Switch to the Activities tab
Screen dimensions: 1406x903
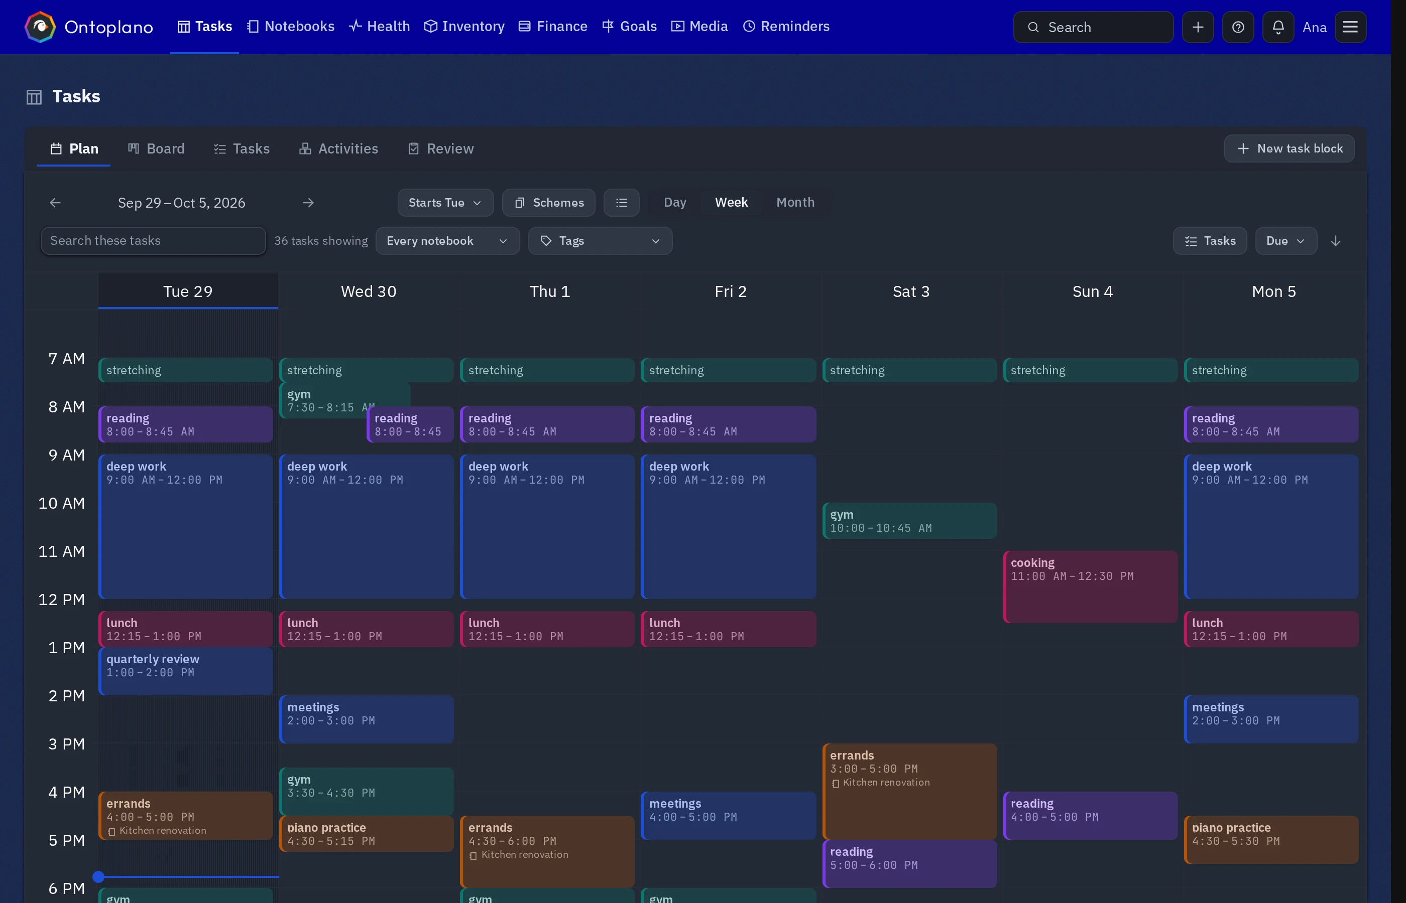click(x=338, y=149)
